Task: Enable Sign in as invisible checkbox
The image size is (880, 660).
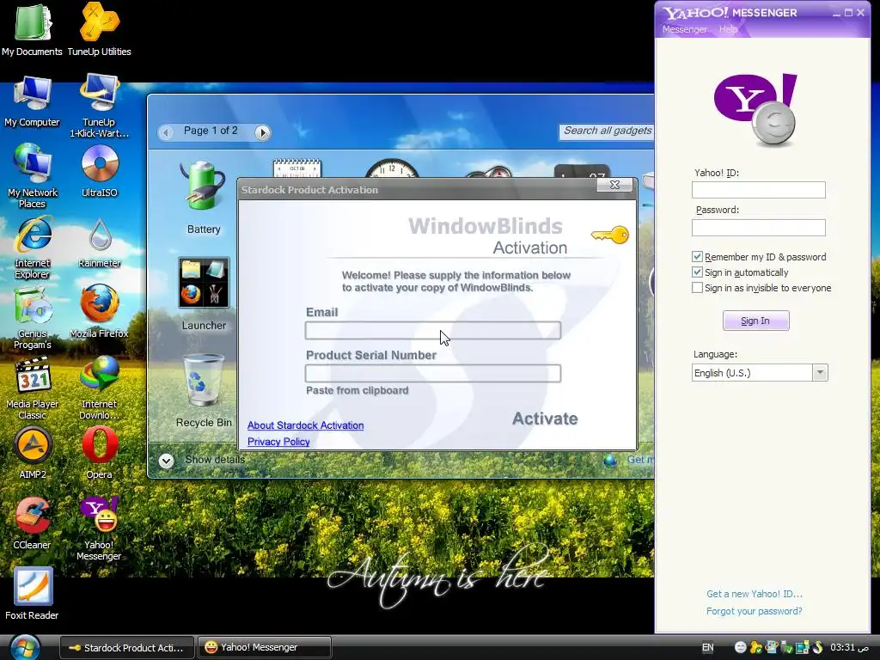Action: (x=697, y=288)
